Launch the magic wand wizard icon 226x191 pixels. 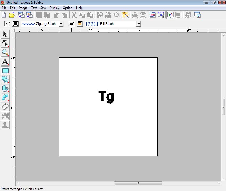(125, 15)
